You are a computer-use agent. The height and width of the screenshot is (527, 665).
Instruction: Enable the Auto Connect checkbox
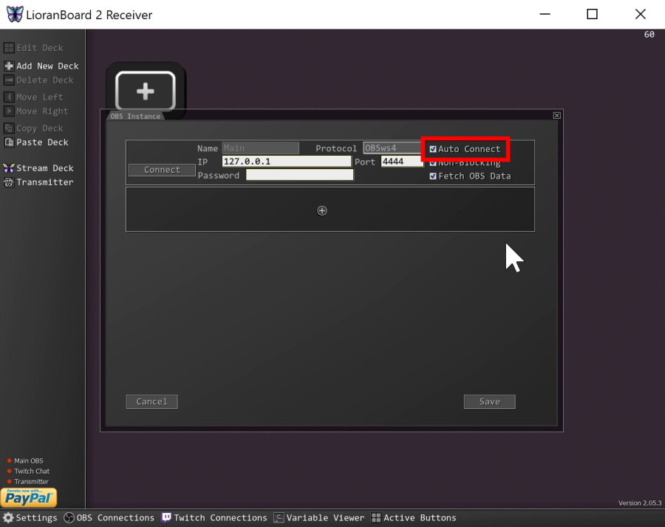(432, 148)
